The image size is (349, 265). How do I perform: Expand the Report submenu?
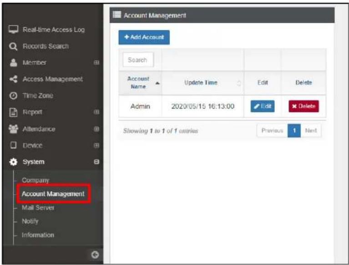[x=96, y=112]
